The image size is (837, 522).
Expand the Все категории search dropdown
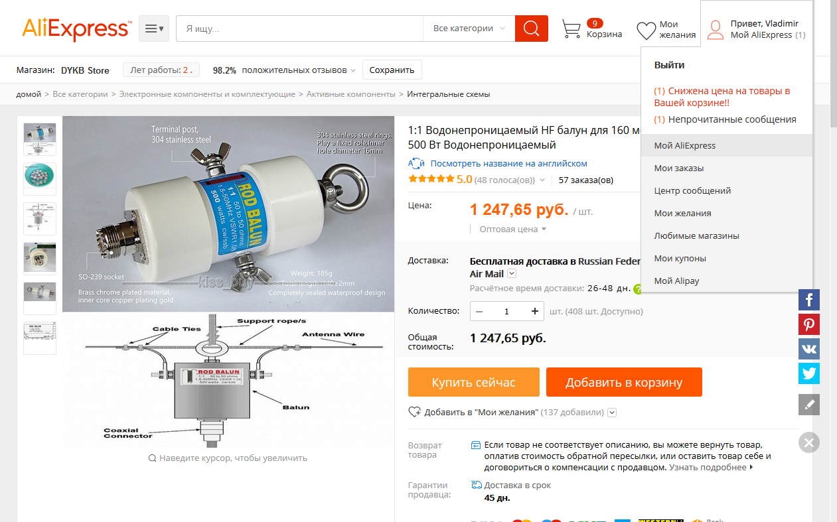(469, 29)
